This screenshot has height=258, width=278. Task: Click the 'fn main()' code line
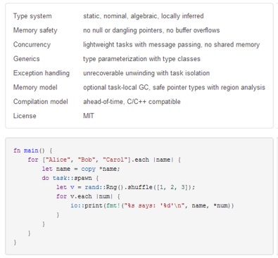click(33, 150)
